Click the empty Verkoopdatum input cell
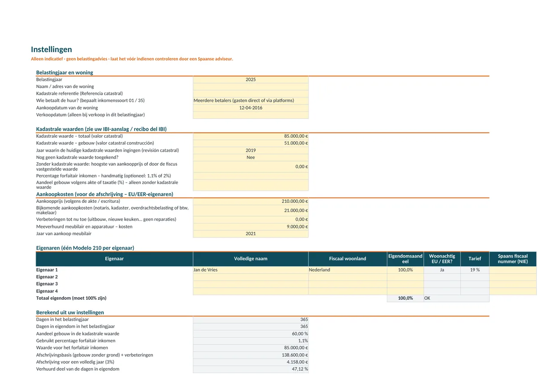The width and height of the screenshot is (538, 381). (x=251, y=115)
